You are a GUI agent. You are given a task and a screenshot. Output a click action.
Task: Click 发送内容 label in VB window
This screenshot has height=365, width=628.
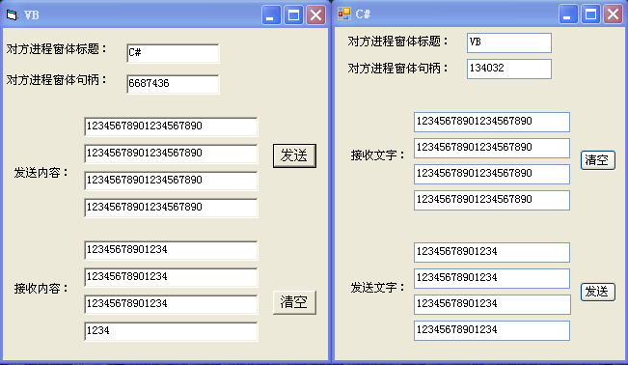41,173
